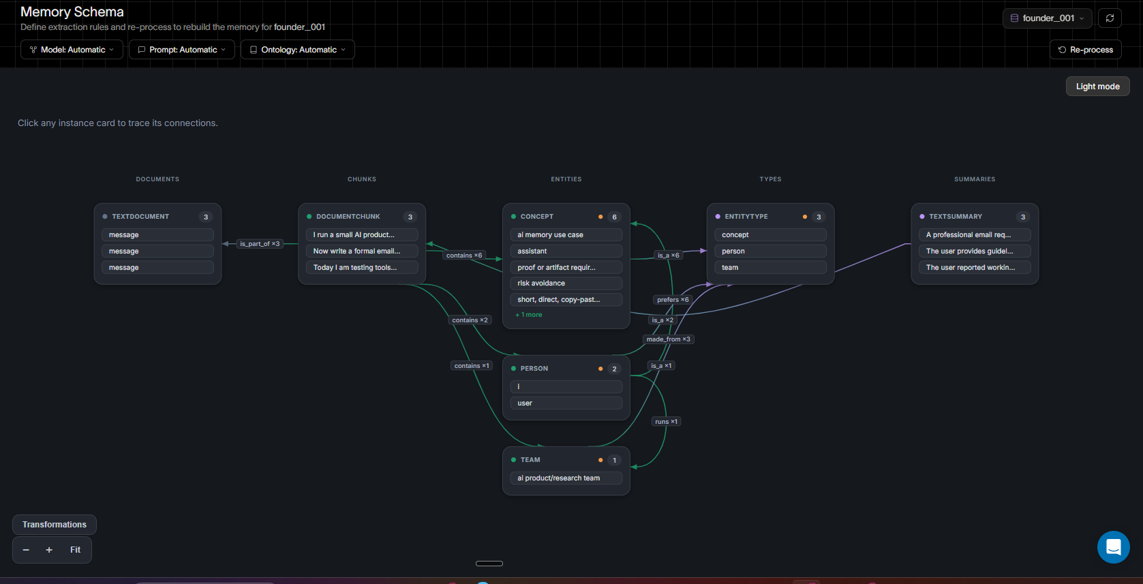Click the bottom drag handle pill
The height and width of the screenshot is (584, 1143).
pos(489,564)
